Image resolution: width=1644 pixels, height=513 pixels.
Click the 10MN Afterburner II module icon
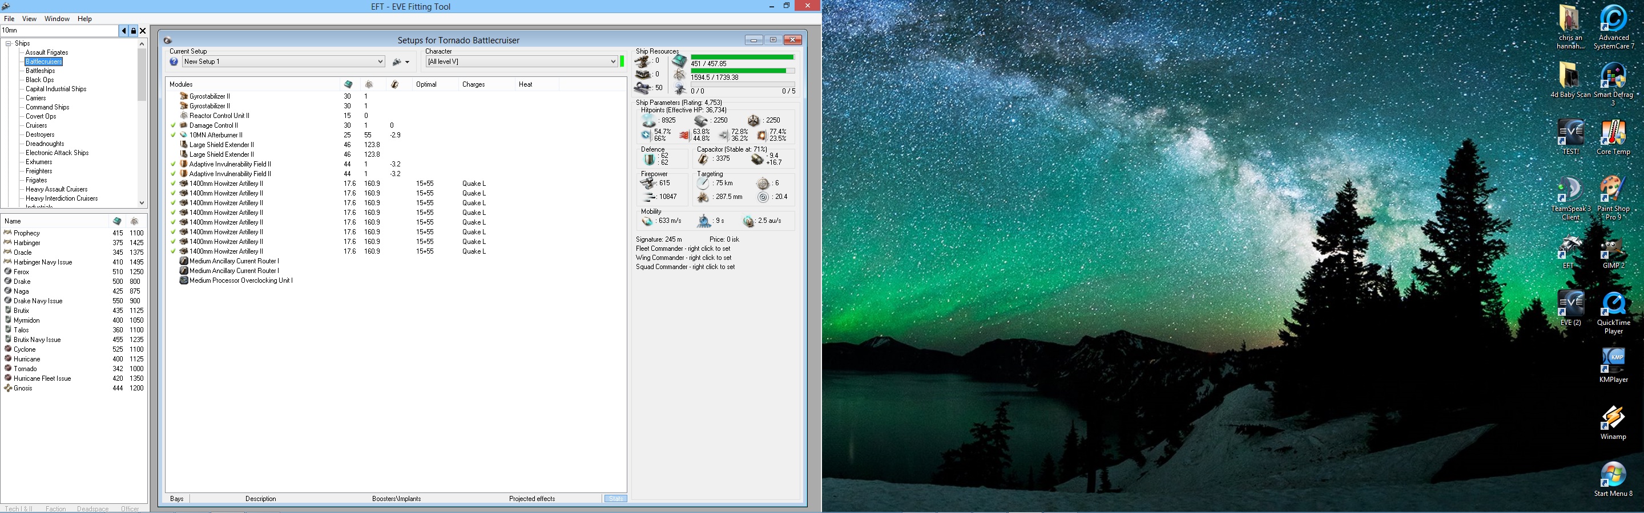pyautogui.click(x=184, y=135)
